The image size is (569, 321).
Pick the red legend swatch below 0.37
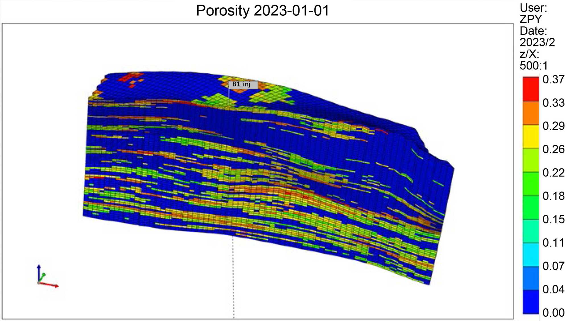click(x=530, y=89)
